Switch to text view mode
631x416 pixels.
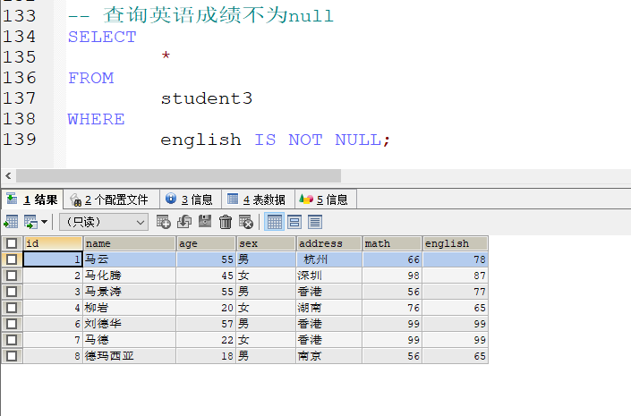pos(315,222)
